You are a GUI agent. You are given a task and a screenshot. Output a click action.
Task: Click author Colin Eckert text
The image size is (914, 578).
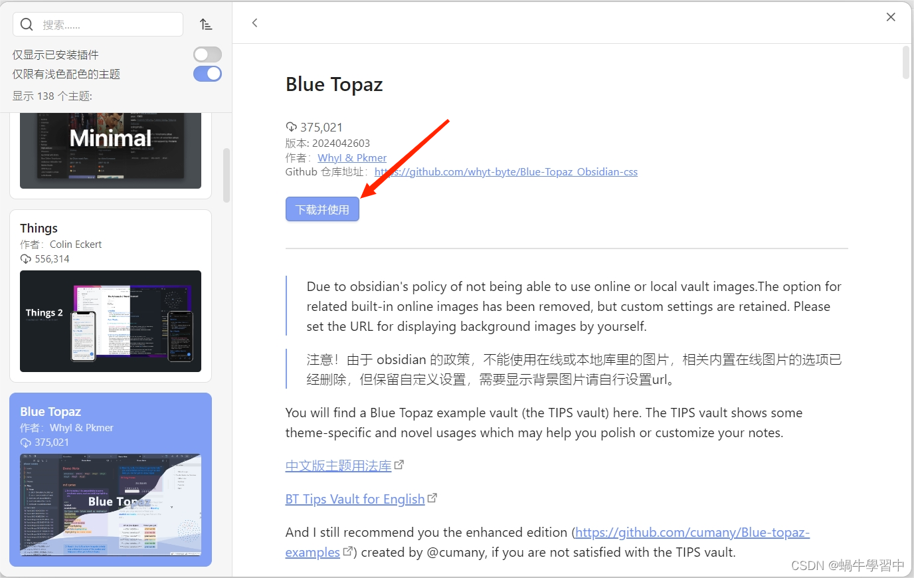point(76,244)
